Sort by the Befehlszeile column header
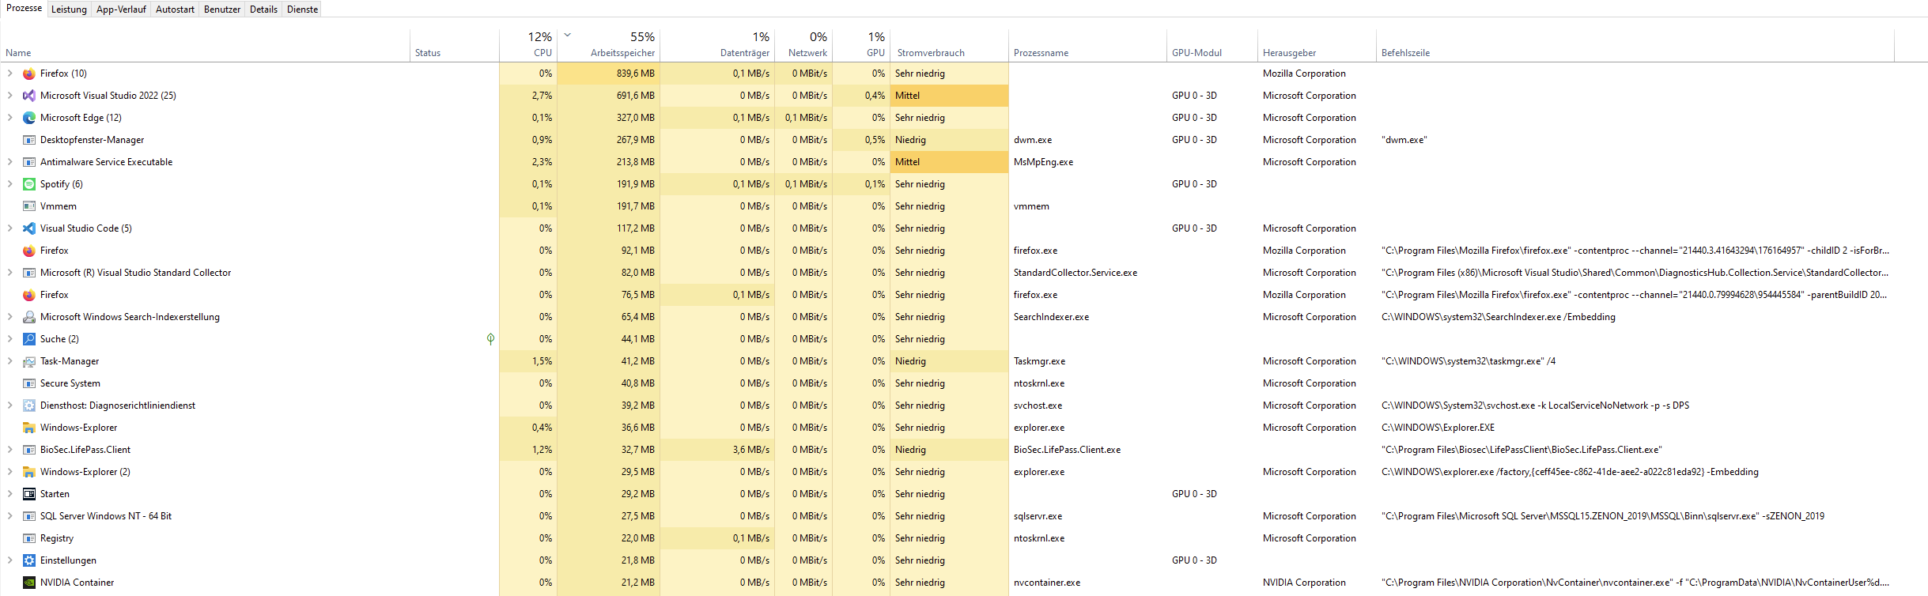1928x596 pixels. click(x=1635, y=46)
